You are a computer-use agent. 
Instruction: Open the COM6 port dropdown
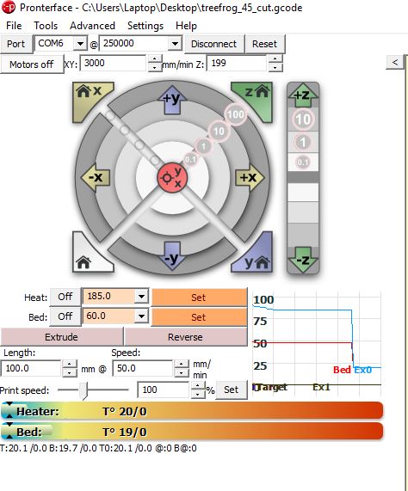81,44
